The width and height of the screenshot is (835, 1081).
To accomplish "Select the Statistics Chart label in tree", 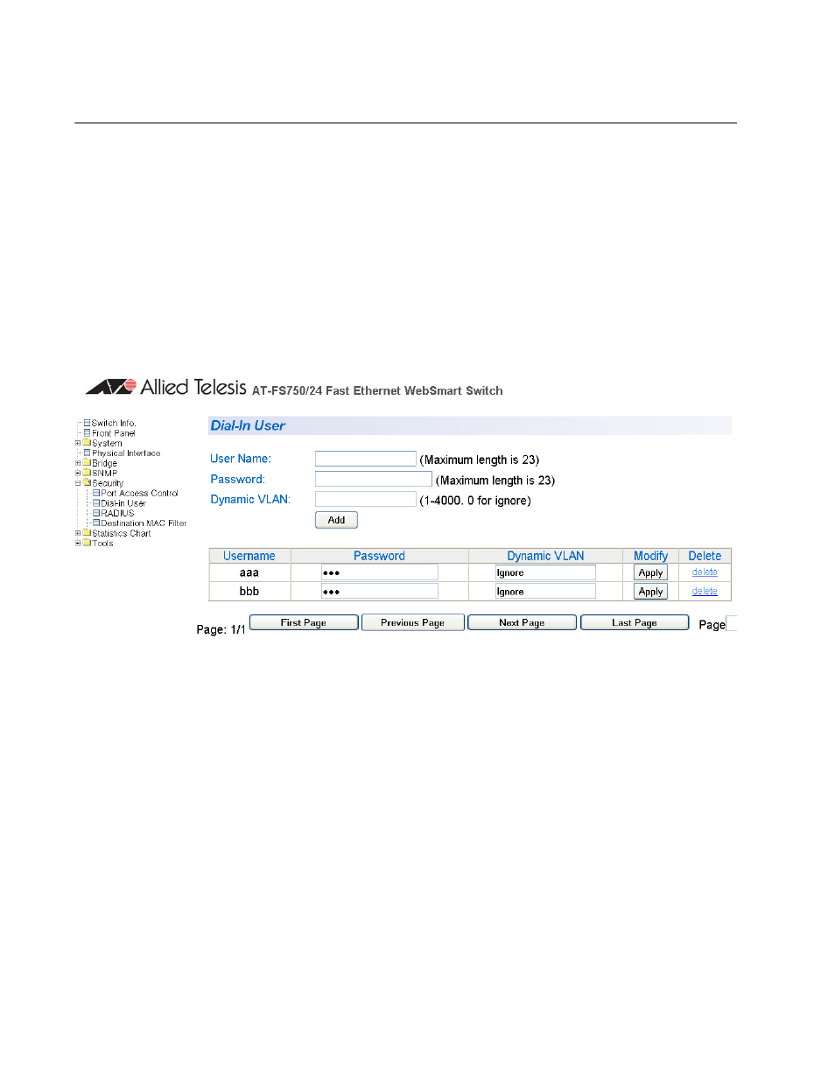I will [122, 534].
